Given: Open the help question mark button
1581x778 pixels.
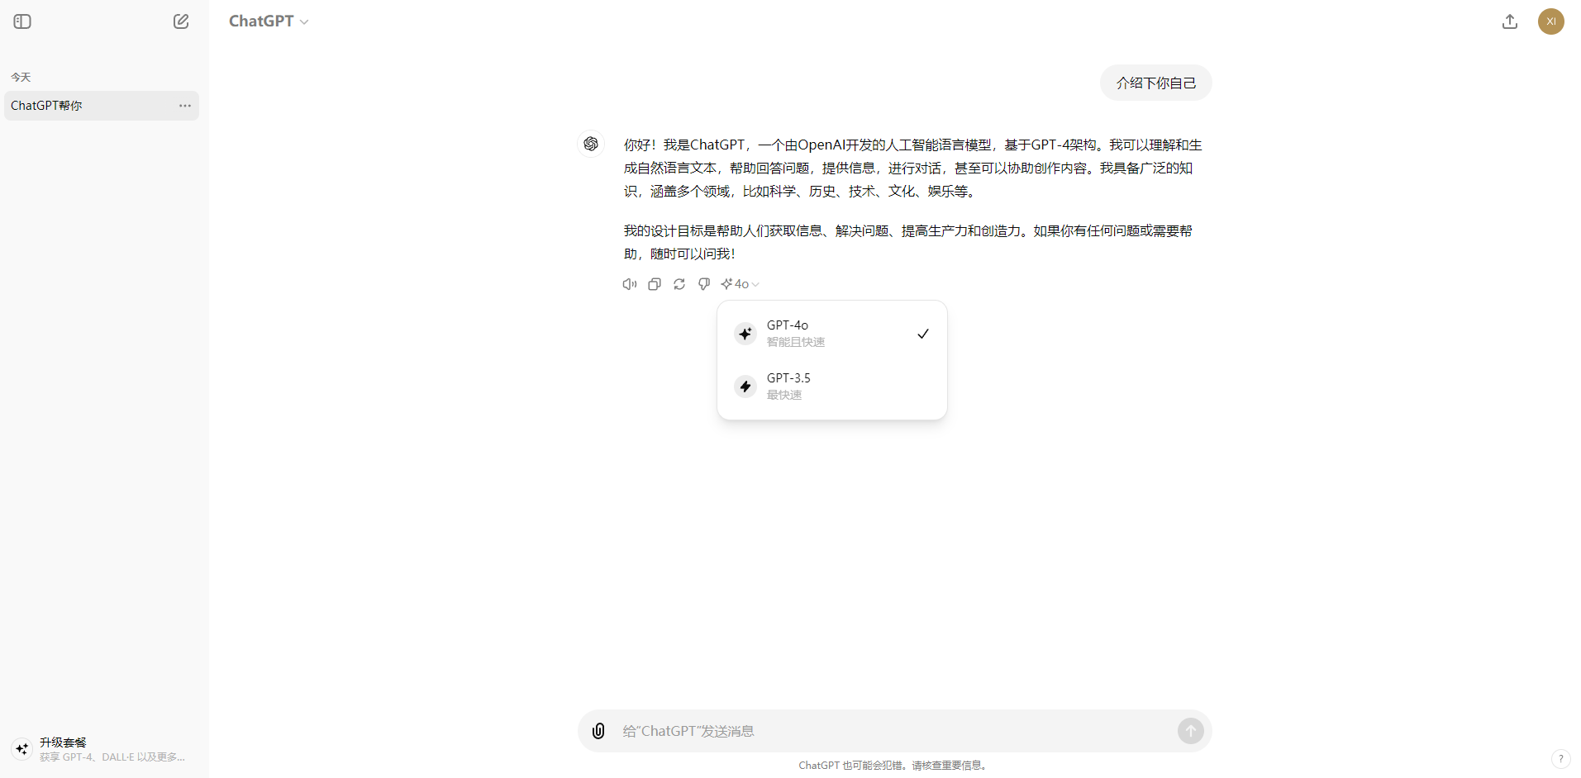Looking at the screenshot, I should (x=1560, y=758).
